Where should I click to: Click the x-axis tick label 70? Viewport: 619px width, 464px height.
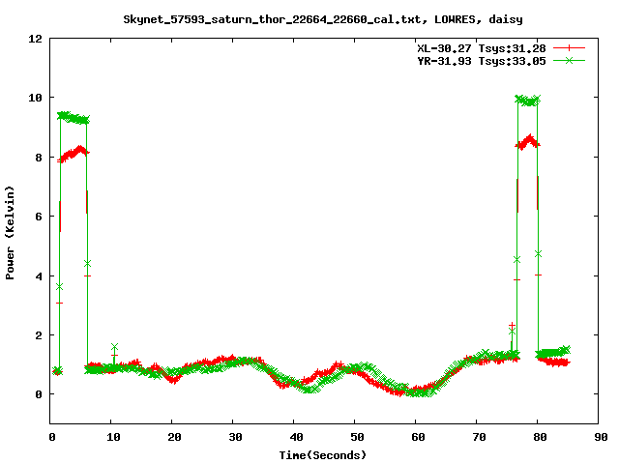tap(479, 437)
